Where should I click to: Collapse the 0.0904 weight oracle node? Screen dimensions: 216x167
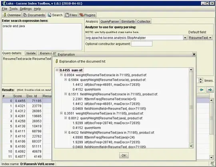(61, 75)
